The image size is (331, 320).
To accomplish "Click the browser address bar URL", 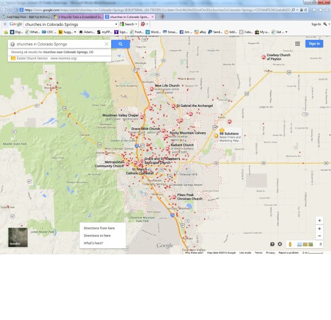I will [x=157, y=10].
